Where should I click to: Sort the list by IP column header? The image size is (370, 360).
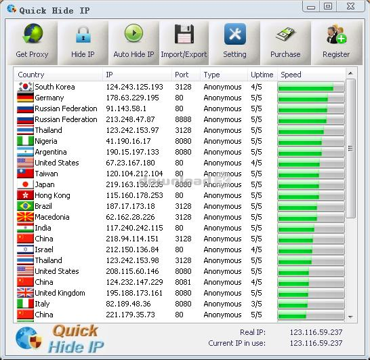(x=138, y=75)
